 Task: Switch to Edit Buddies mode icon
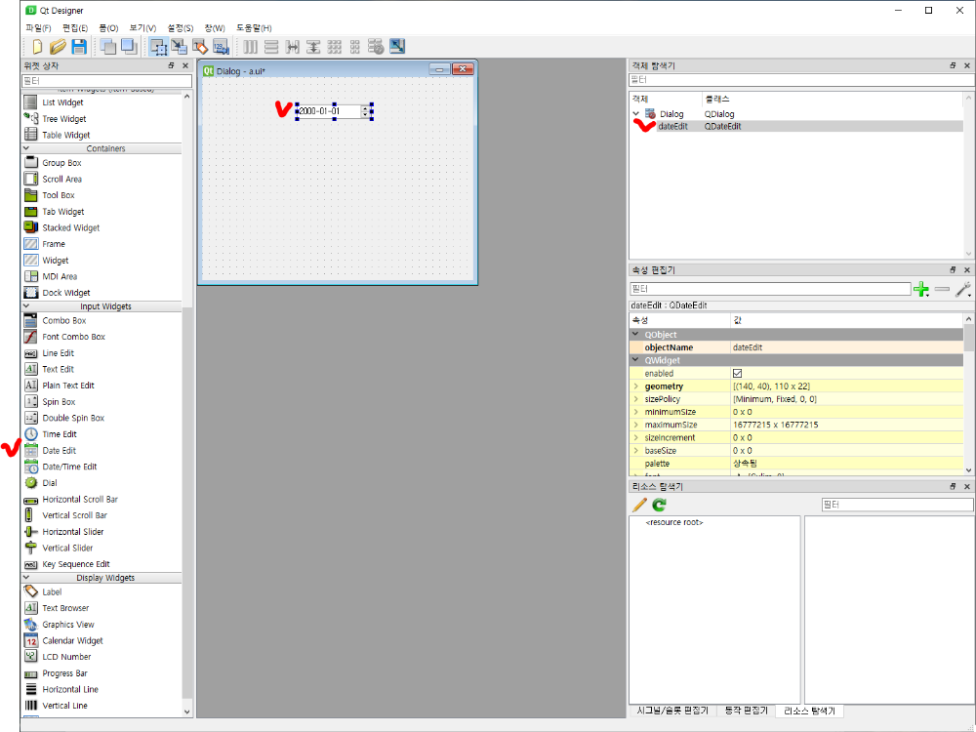[200, 47]
